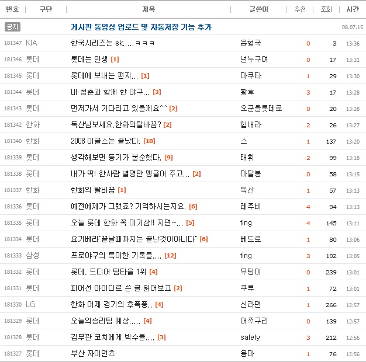Click post number 181327
Image resolution: width=366 pixels, height=362 pixels.
coord(13,354)
